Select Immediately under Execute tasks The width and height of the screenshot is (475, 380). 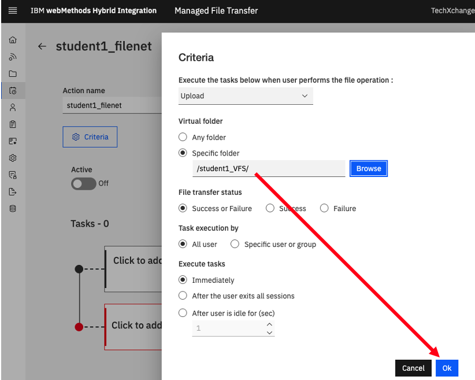[183, 279]
